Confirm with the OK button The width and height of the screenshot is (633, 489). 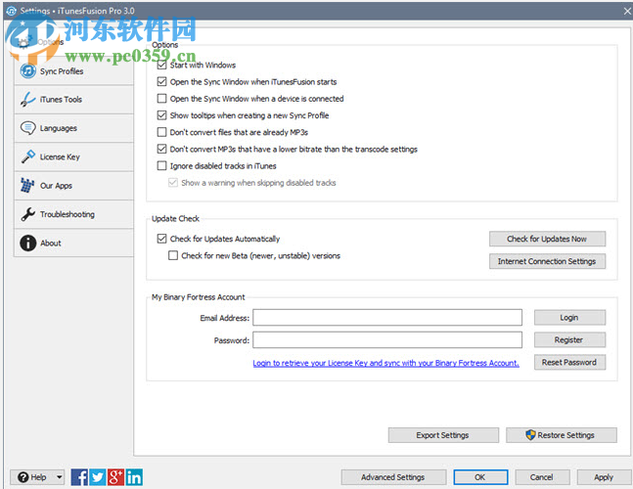[480, 477]
